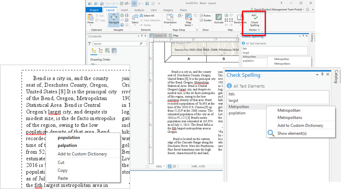Select the fourth list-by icon in Contents

(x=114, y=51)
